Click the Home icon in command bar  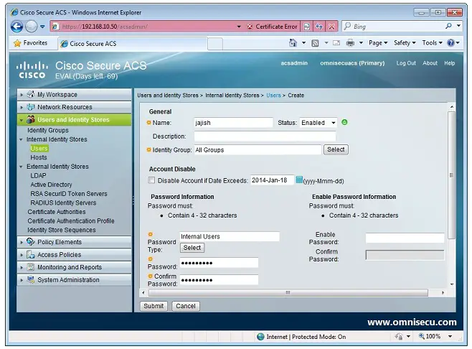tap(293, 43)
